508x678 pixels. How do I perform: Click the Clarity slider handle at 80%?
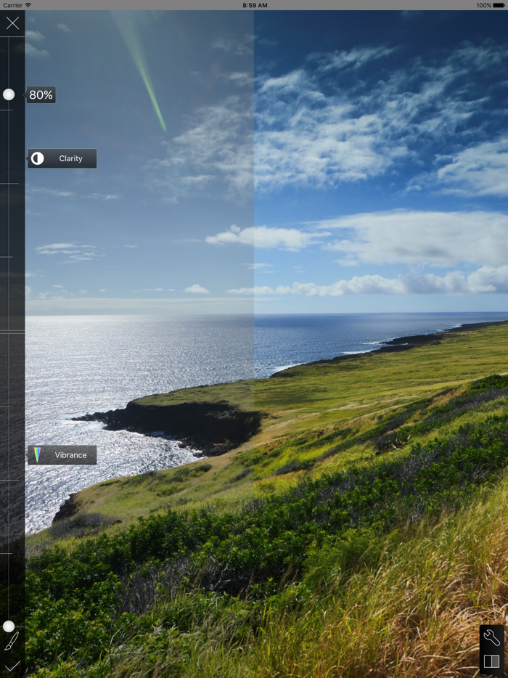[x=9, y=94]
